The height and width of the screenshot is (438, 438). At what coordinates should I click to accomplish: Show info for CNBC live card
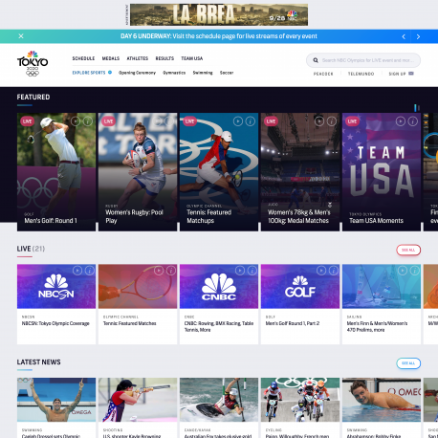[x=252, y=271]
